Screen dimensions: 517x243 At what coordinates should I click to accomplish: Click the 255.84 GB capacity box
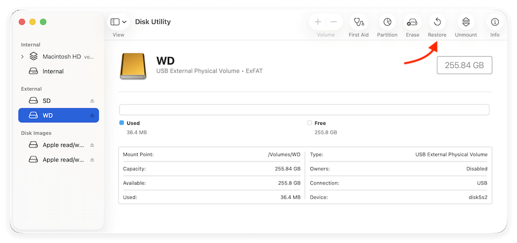[x=464, y=66]
